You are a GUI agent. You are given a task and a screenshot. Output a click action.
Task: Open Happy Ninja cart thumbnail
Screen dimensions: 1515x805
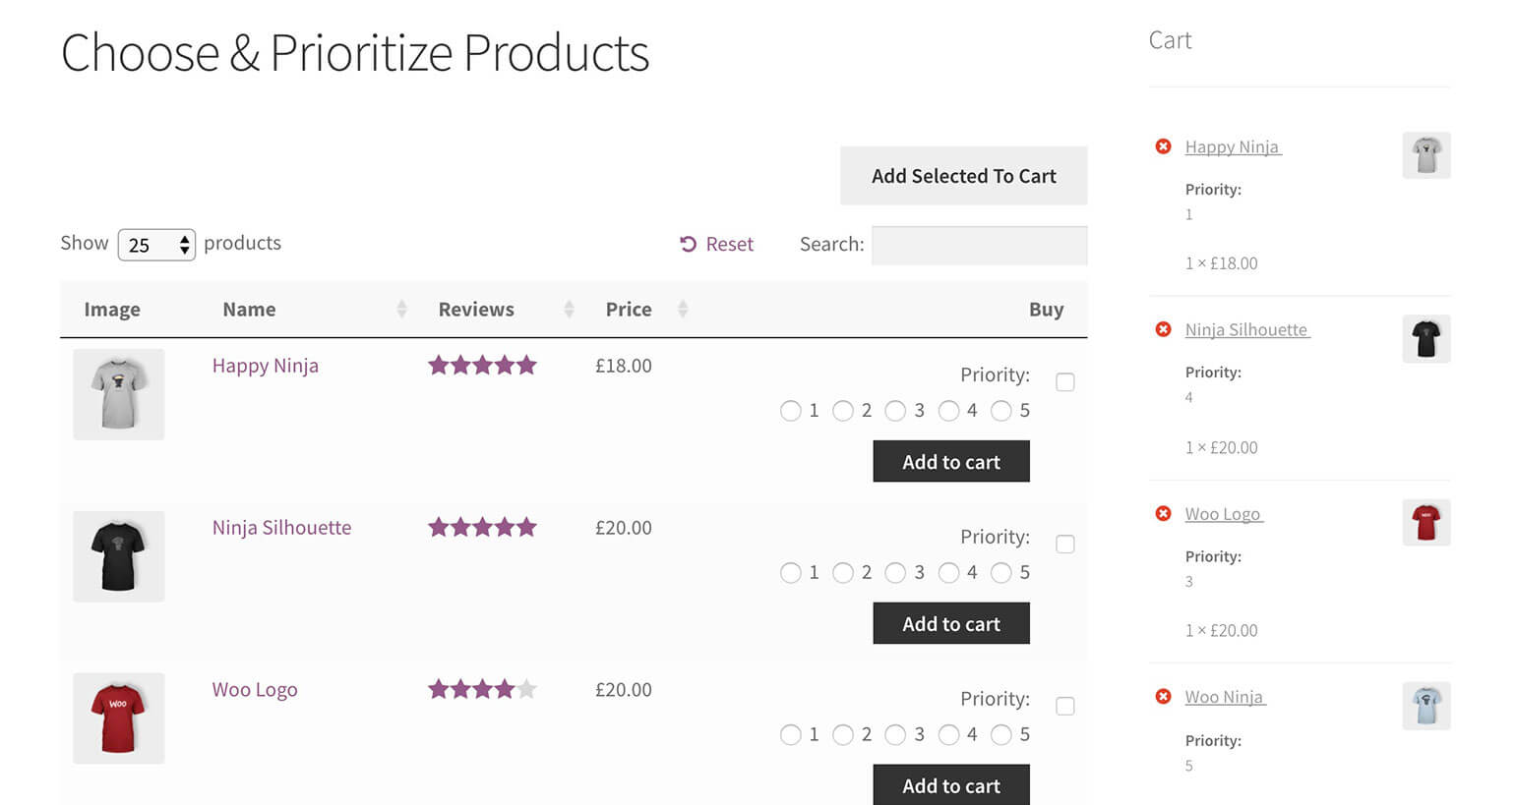(x=1425, y=155)
